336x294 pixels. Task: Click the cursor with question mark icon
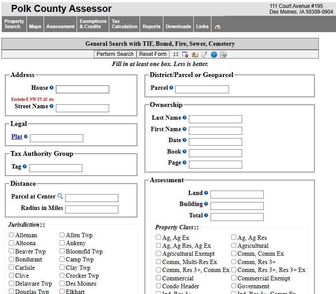[x=204, y=55]
